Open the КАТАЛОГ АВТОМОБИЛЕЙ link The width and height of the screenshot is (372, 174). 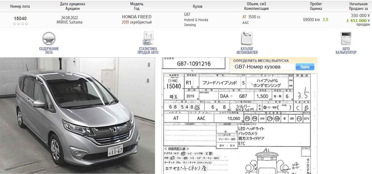point(247,50)
